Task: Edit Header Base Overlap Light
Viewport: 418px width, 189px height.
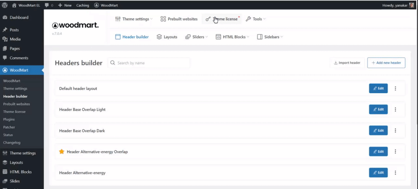Action: pyautogui.click(x=378, y=109)
